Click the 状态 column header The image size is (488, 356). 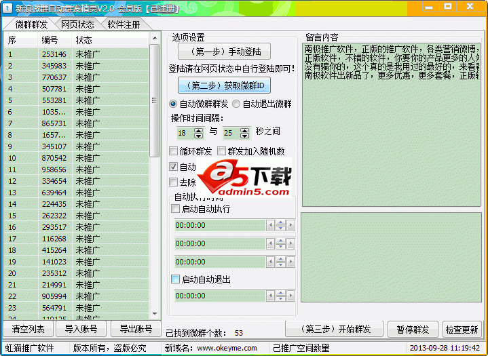click(x=110, y=40)
